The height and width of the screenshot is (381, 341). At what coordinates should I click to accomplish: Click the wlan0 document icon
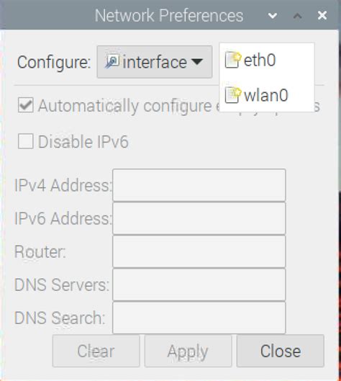point(233,95)
